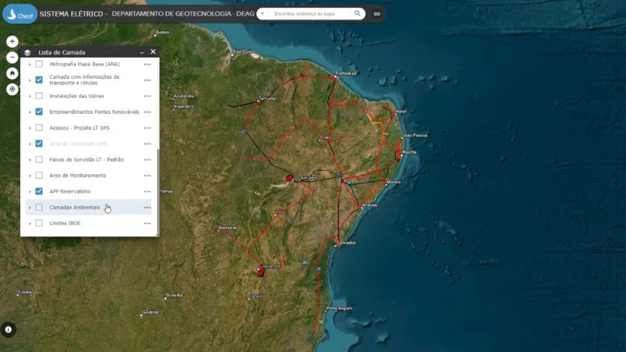The height and width of the screenshot is (352, 626).
Task: Click the Chesf logo
Action: (20, 14)
